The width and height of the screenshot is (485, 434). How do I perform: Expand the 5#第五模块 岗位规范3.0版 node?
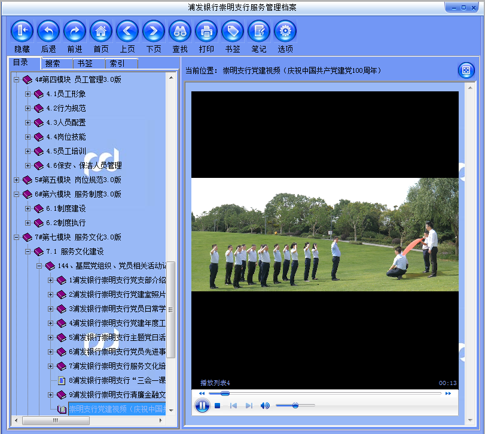coord(16,180)
